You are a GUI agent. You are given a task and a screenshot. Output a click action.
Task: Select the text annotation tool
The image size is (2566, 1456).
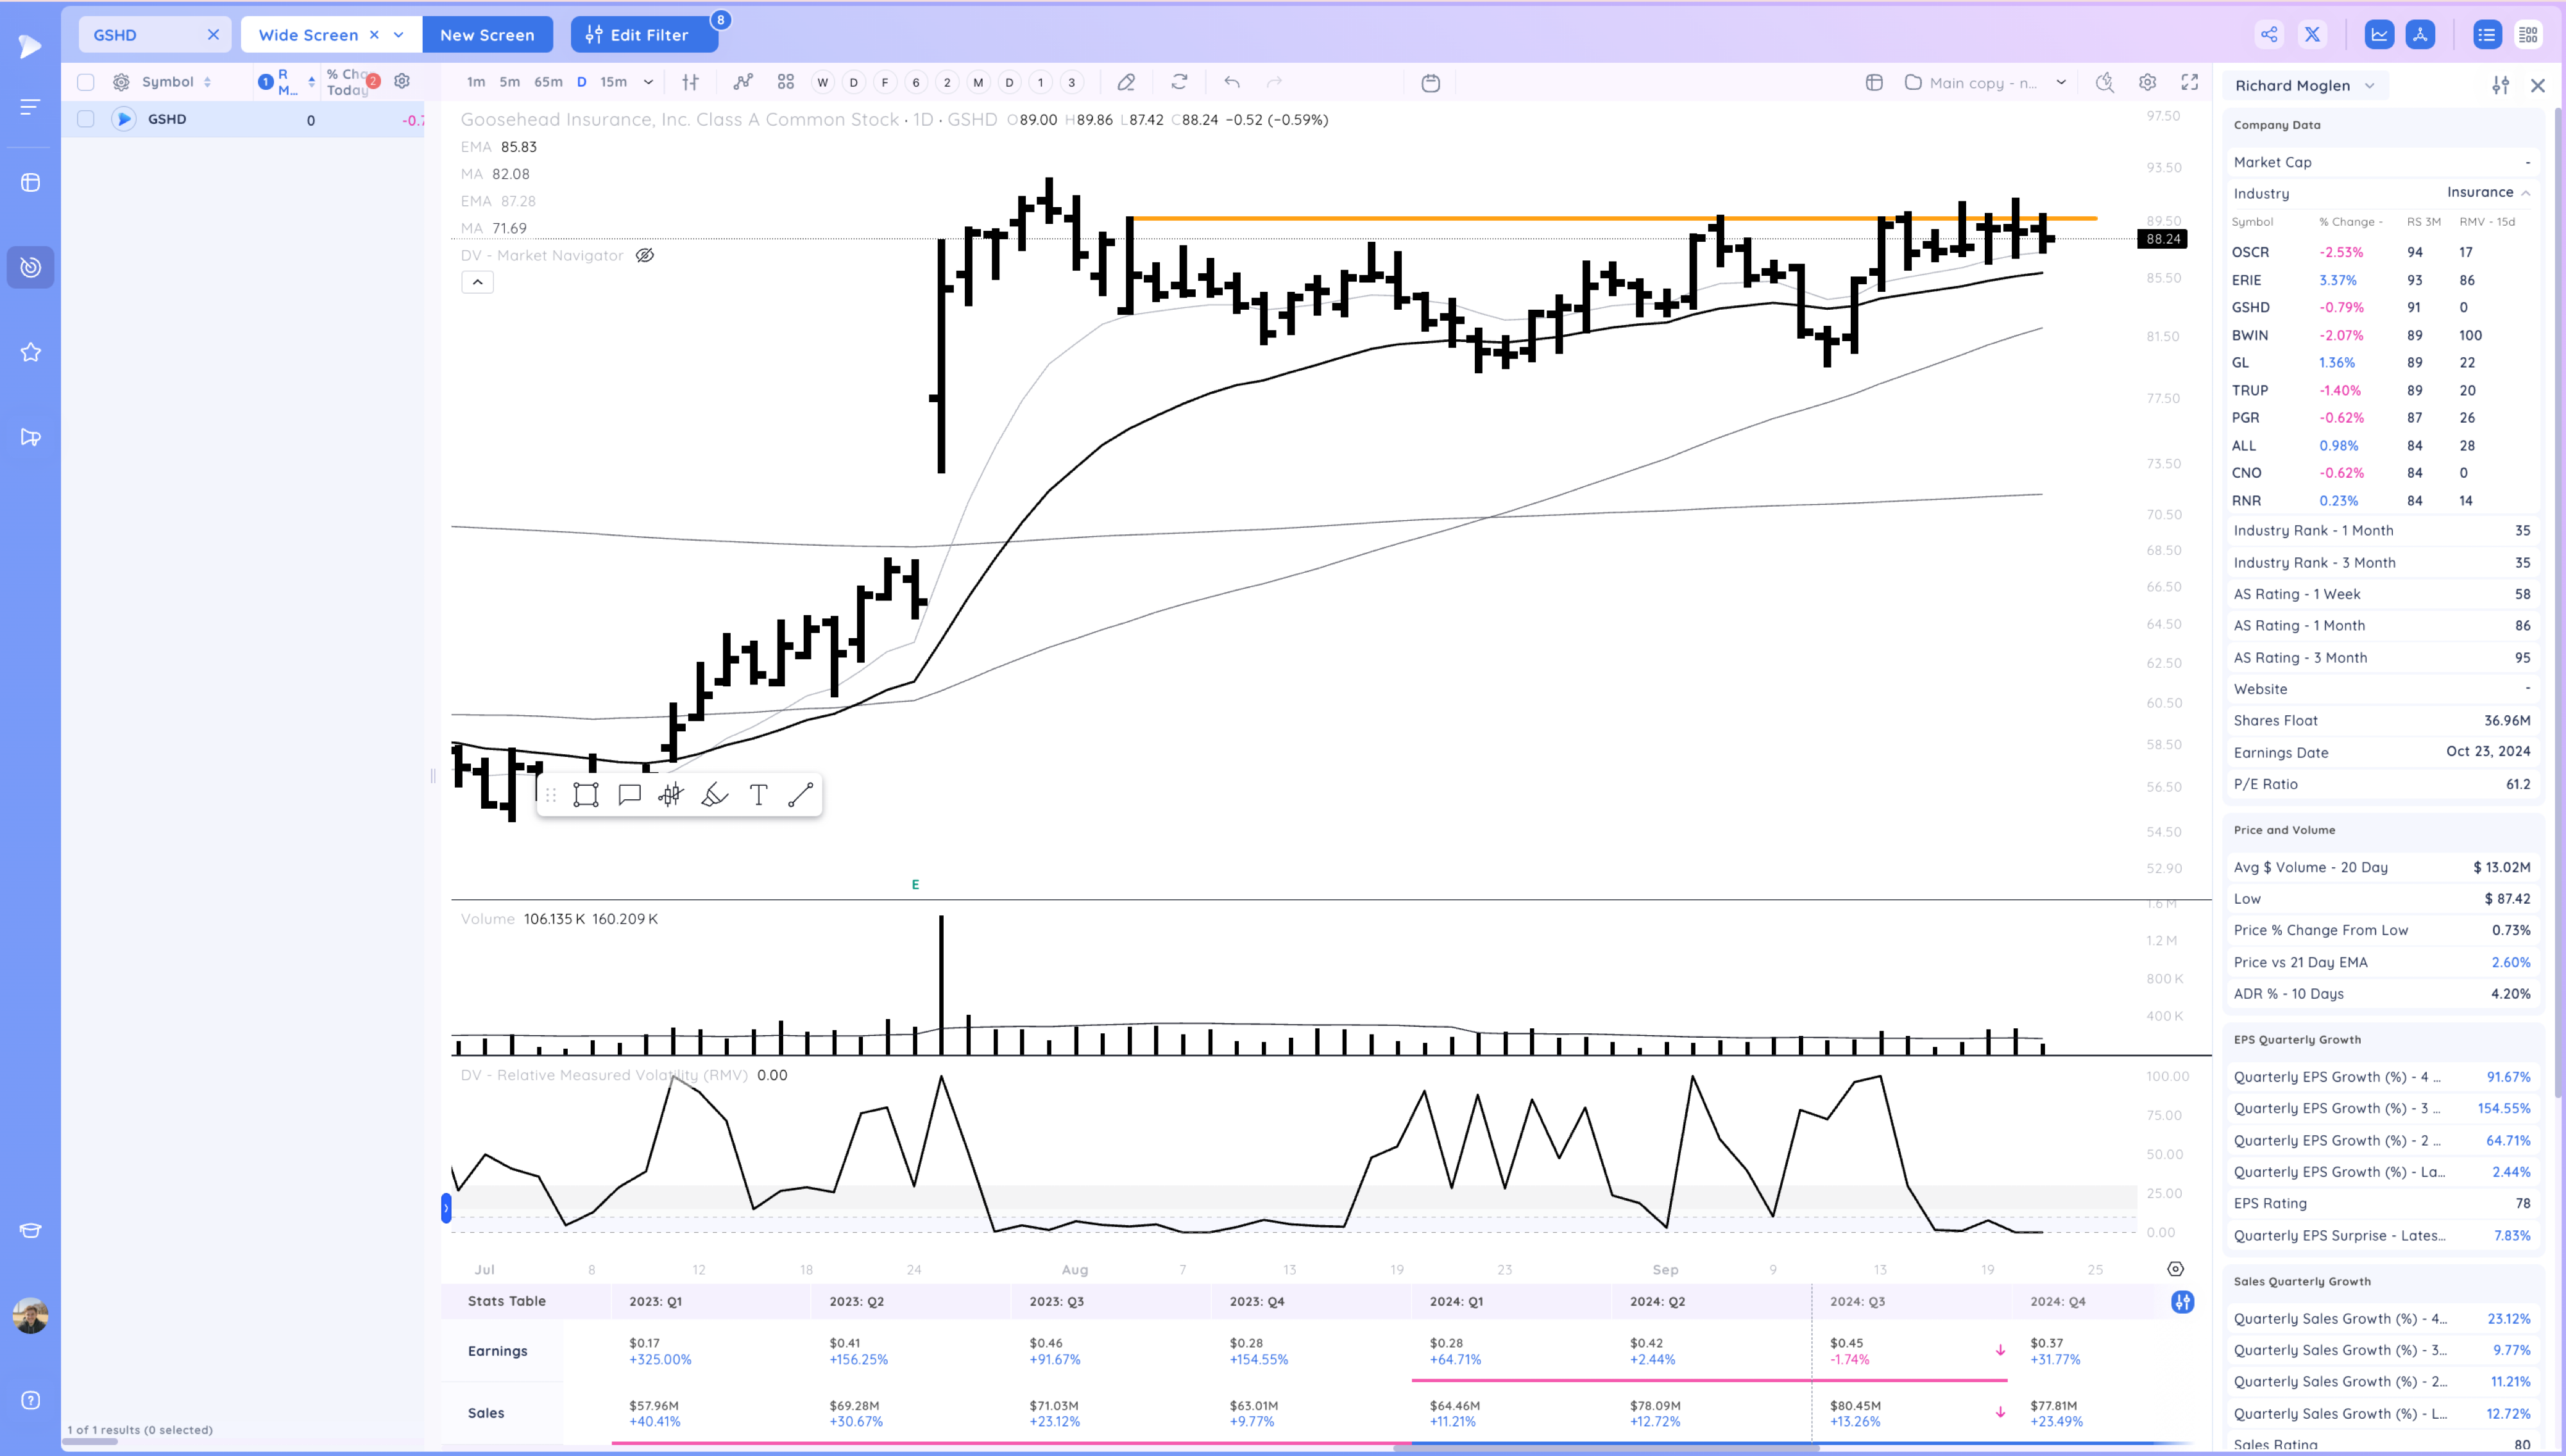click(x=758, y=795)
